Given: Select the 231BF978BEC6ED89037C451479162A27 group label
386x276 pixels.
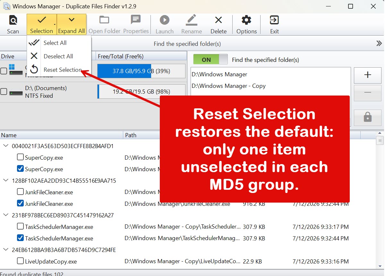Looking at the screenshot, I should 63,215.
